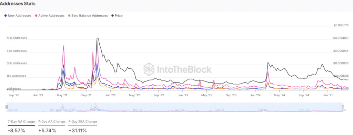Click the Addresses Stats title
This screenshot has height=135, width=353.
[x=18, y=4]
